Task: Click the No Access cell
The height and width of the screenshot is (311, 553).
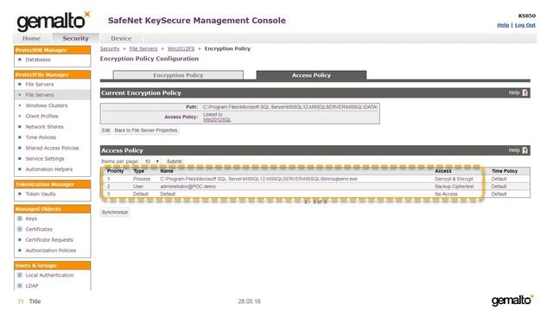Action: point(446,194)
